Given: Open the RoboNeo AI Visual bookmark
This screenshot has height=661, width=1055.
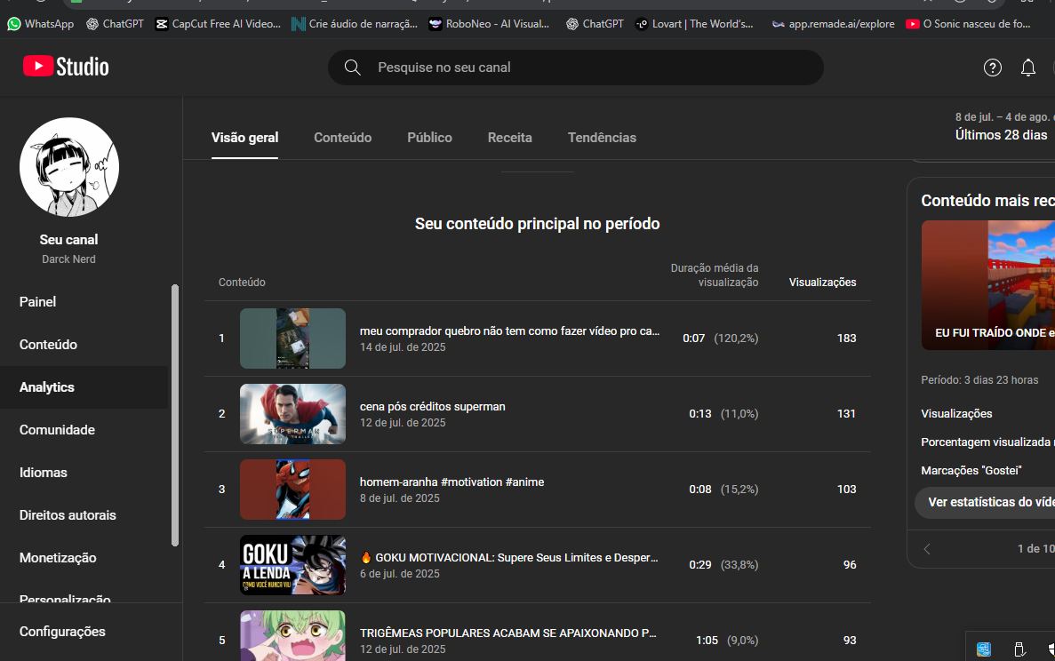Looking at the screenshot, I should (x=489, y=23).
